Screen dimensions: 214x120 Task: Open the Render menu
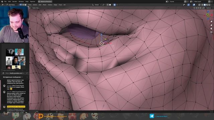click(15, 1)
